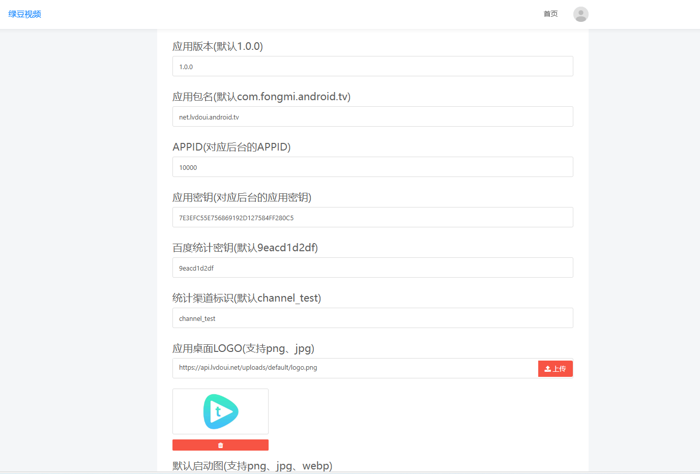Viewport: 700px width, 474px height.
Task: Click the user avatar icon in the top bar
Action: click(x=580, y=14)
